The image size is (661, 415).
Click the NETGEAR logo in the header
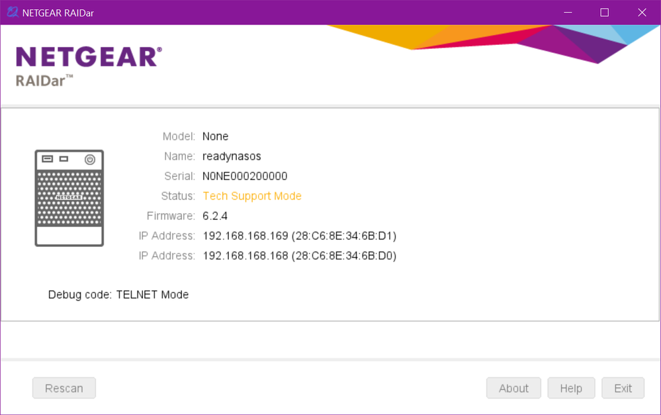[89, 57]
